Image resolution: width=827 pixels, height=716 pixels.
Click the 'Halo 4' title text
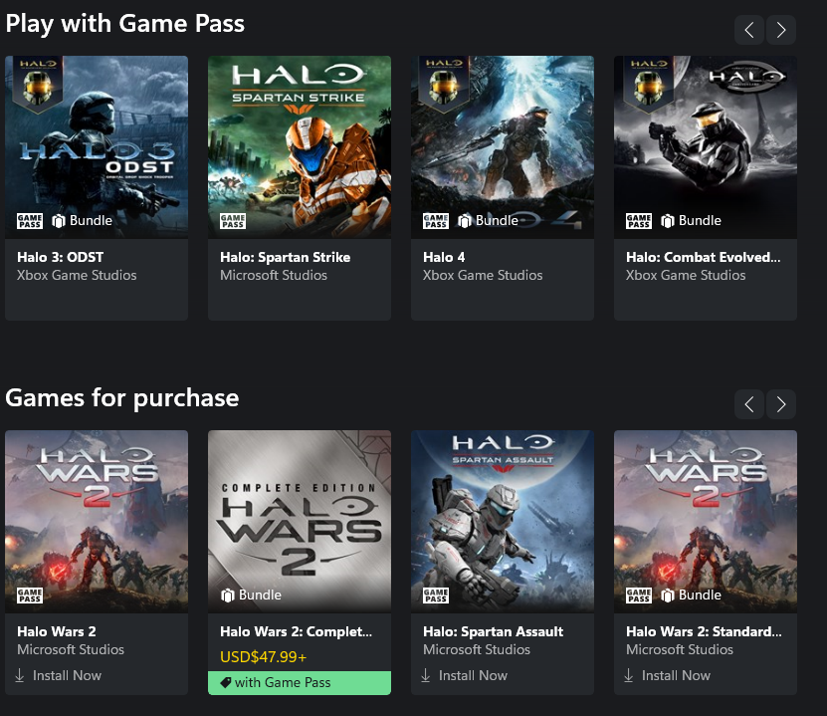444,257
